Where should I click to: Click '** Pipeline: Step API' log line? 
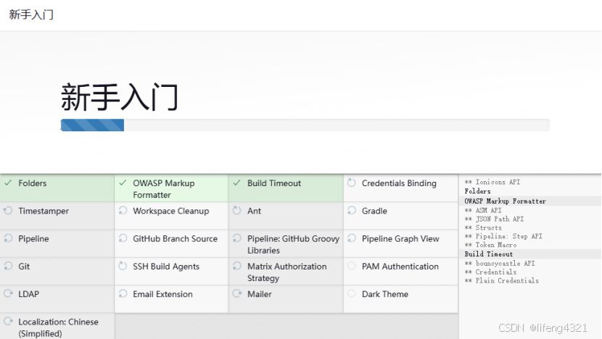[x=503, y=236]
